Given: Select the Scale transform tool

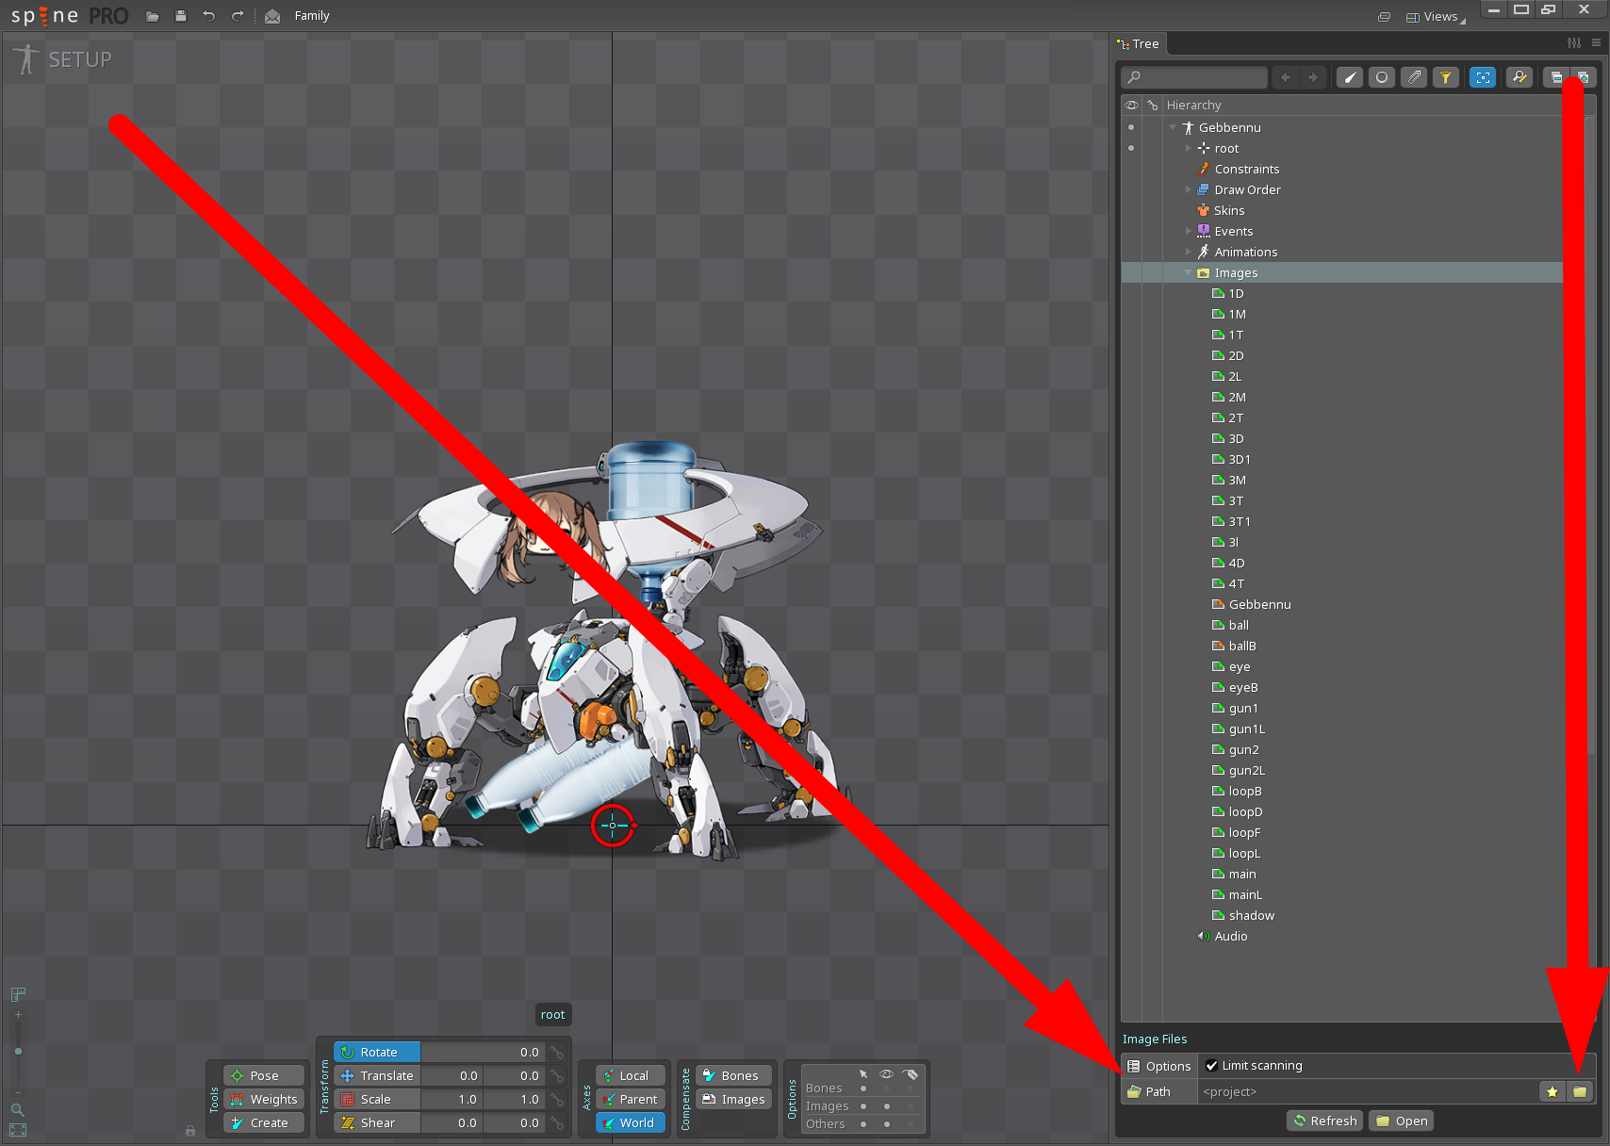Looking at the screenshot, I should pyautogui.click(x=377, y=1099).
